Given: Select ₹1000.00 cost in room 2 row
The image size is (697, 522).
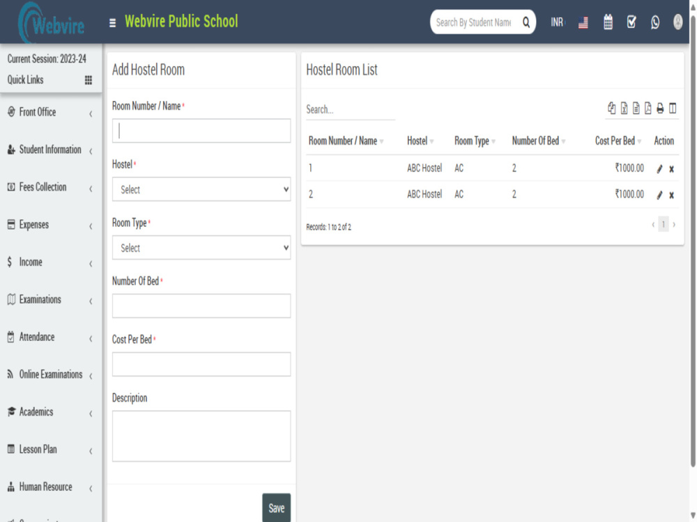Looking at the screenshot, I should click(x=629, y=194).
